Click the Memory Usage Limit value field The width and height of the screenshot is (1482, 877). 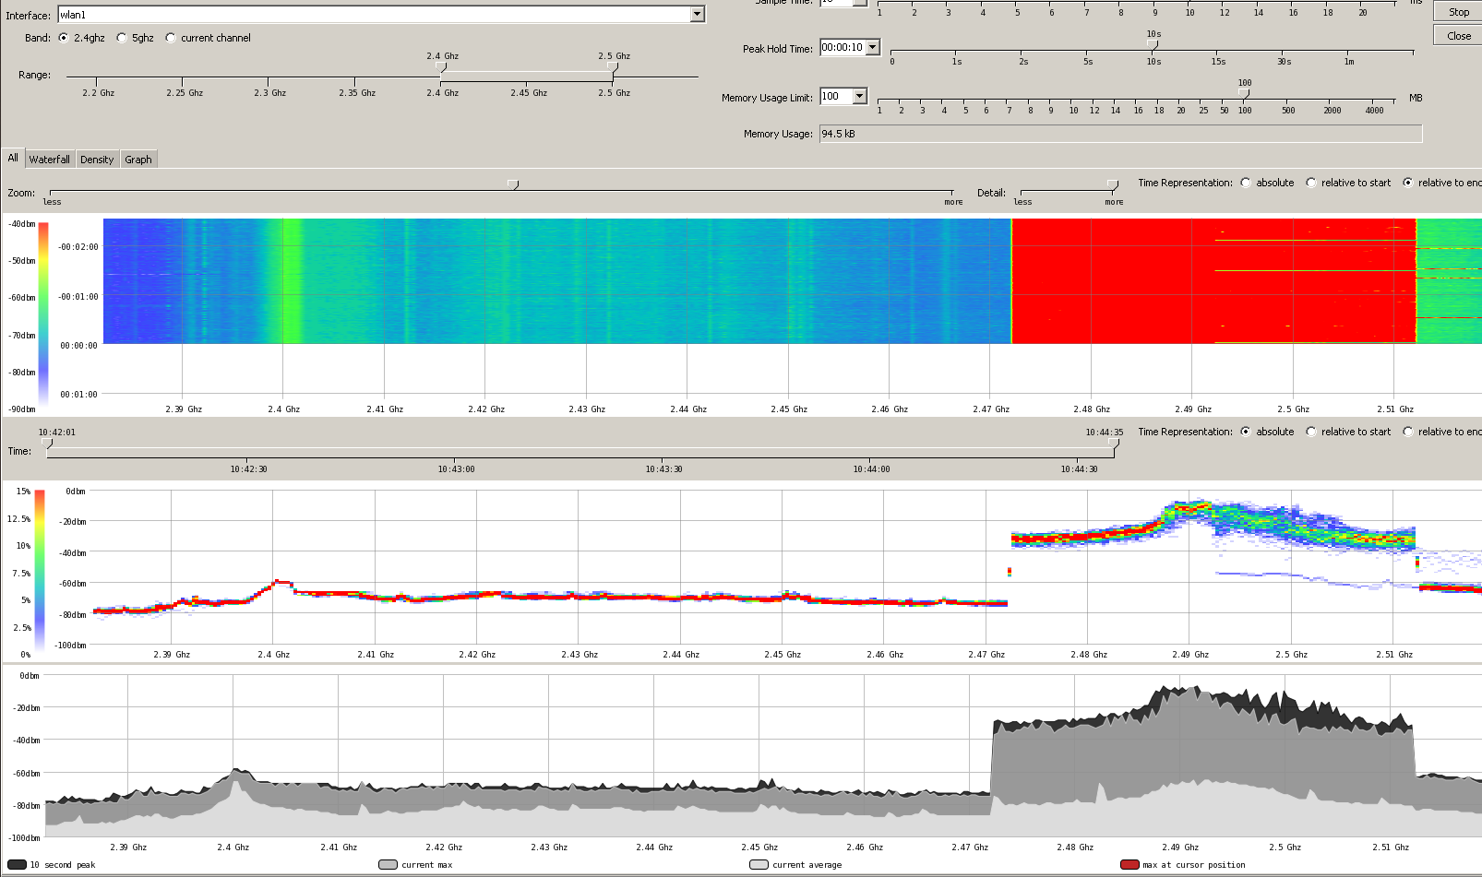836,96
